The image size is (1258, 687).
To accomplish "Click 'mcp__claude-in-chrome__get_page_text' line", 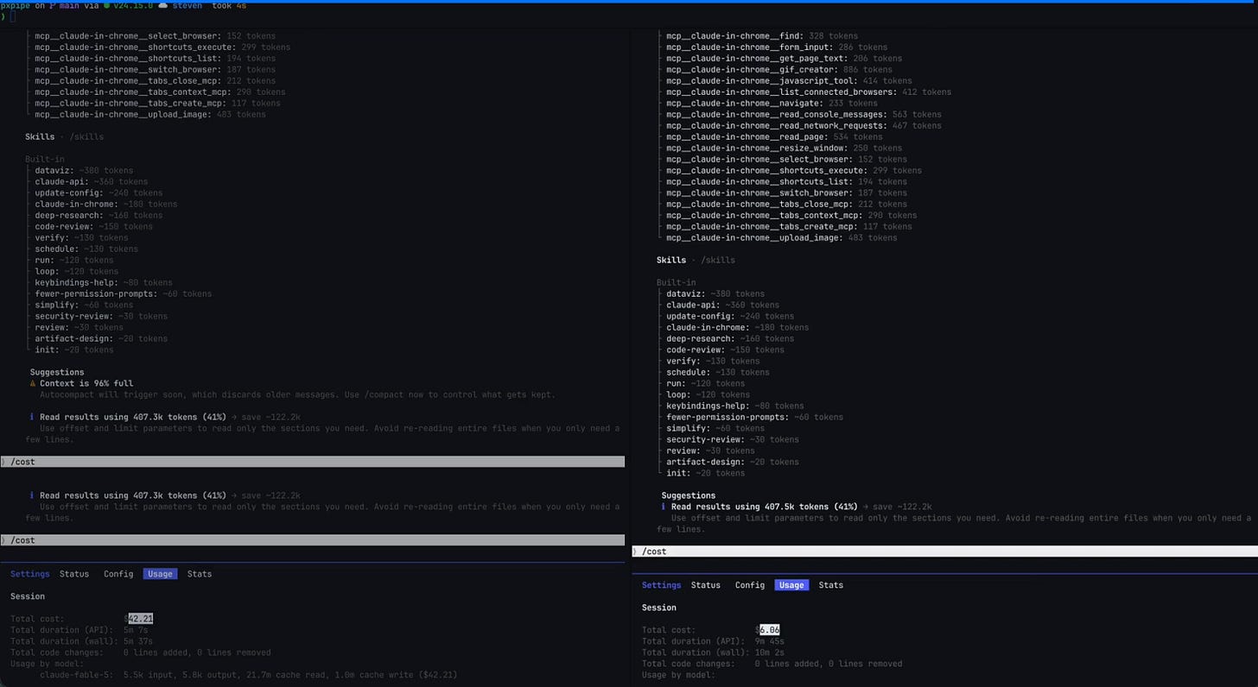I will click(784, 59).
